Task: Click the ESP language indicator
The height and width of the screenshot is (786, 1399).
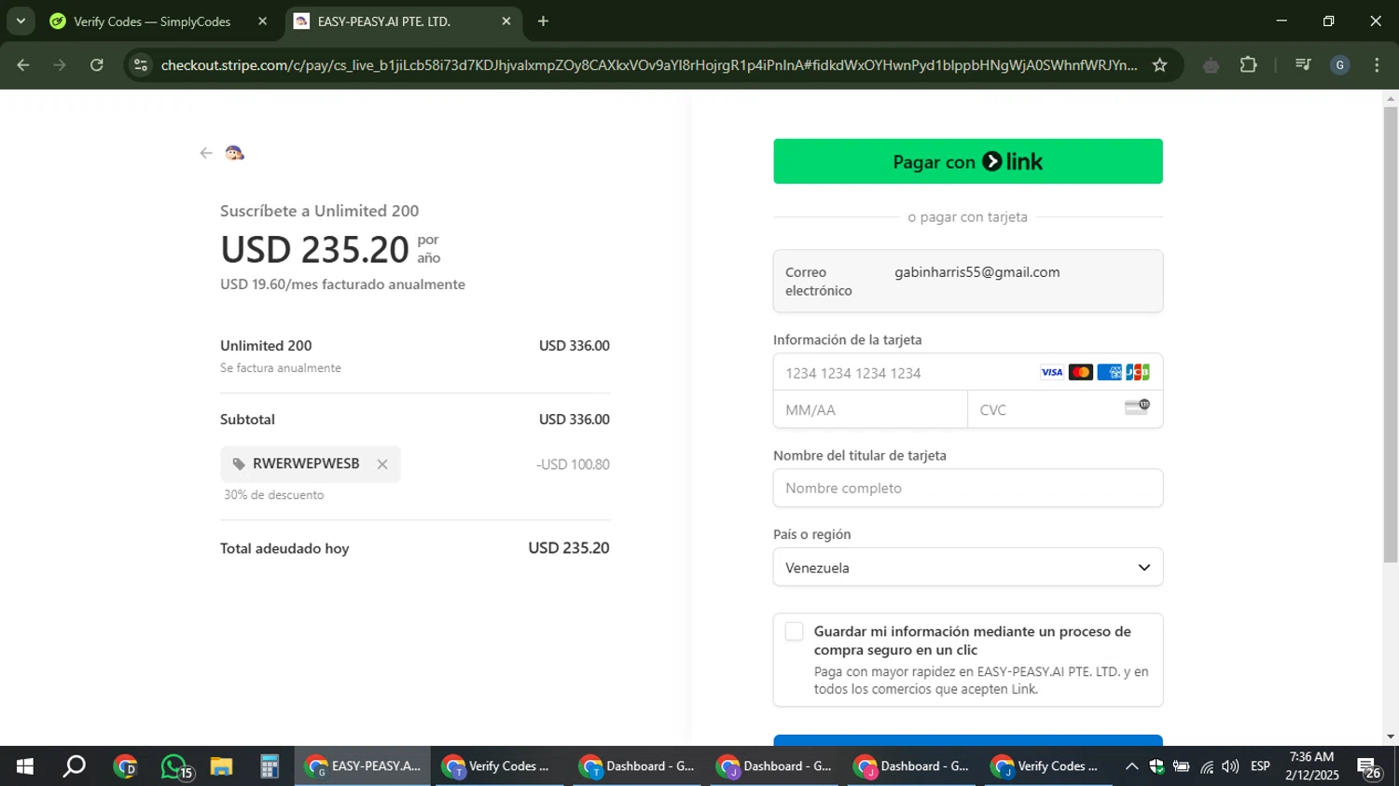Action: pyautogui.click(x=1260, y=766)
